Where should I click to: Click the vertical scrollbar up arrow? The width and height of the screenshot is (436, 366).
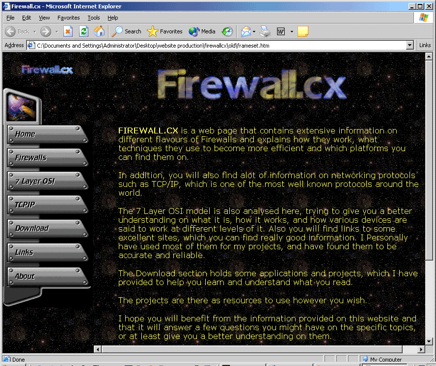click(x=429, y=56)
